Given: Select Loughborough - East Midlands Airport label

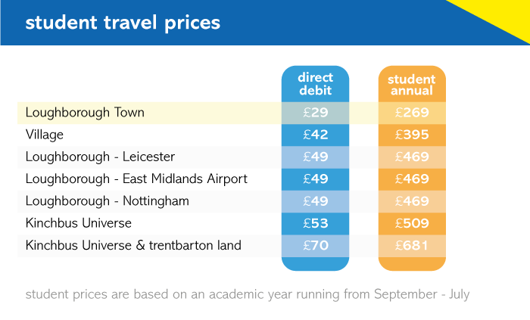Looking at the screenshot, I should pyautogui.click(x=136, y=179).
